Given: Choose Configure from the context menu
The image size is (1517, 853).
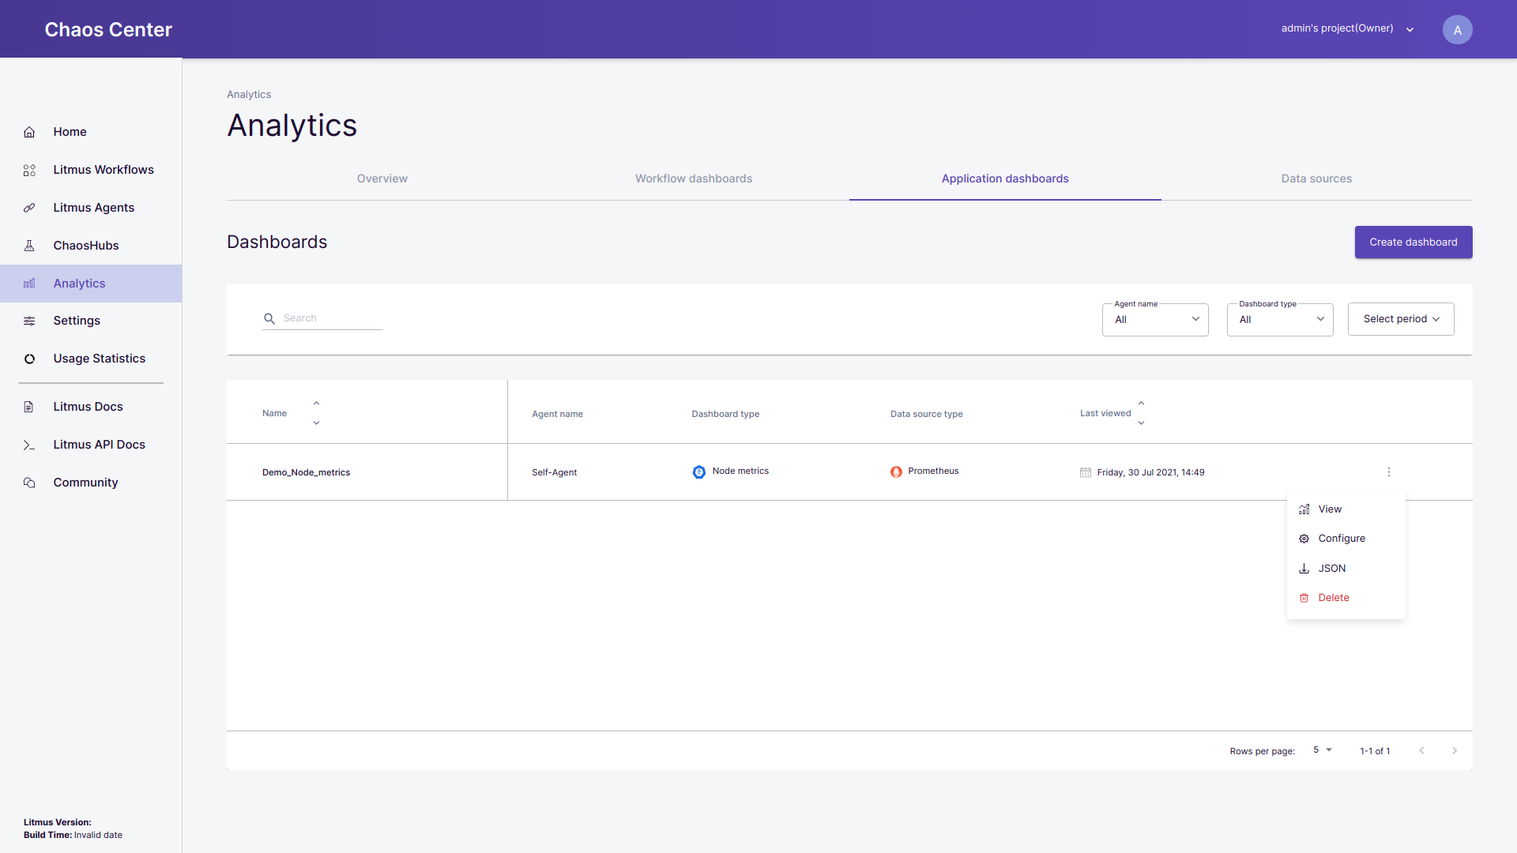Looking at the screenshot, I should pos(1342,539).
